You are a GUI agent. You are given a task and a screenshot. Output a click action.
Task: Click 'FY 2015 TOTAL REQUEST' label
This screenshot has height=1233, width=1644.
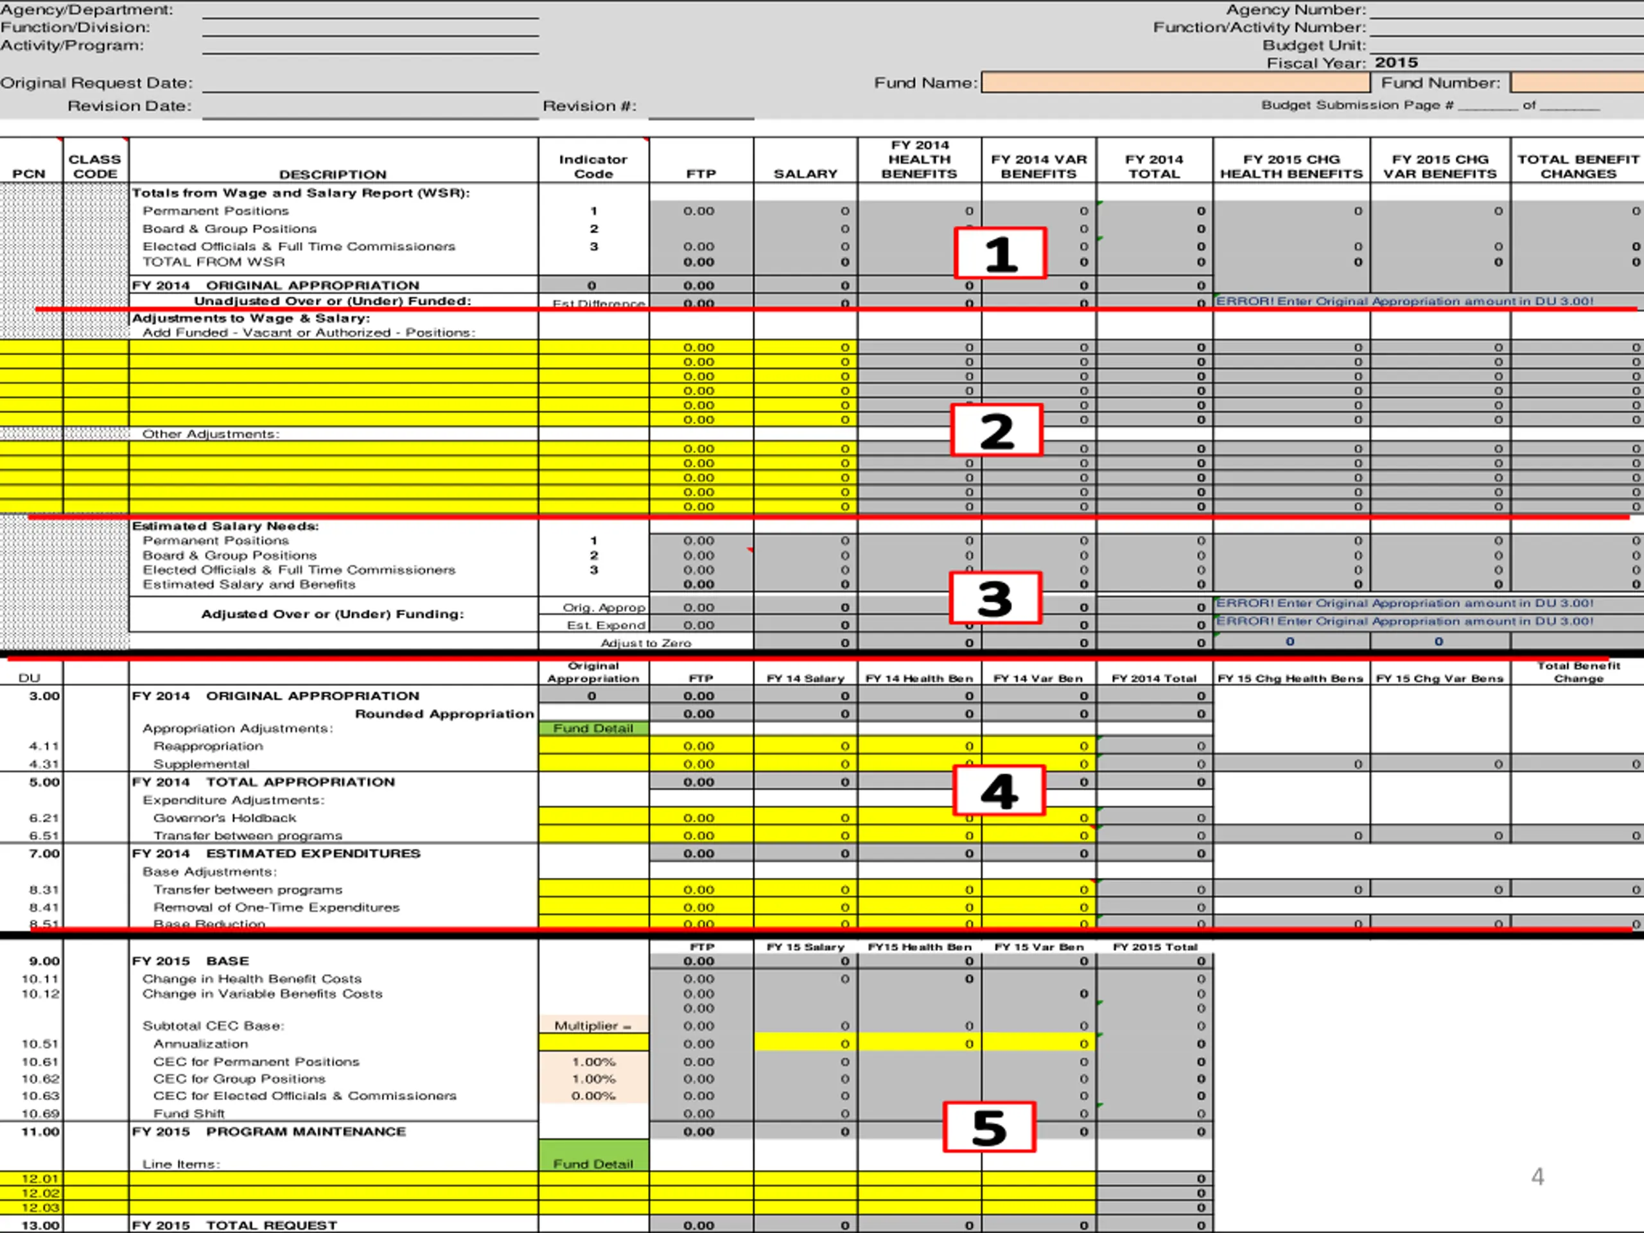(x=234, y=1225)
